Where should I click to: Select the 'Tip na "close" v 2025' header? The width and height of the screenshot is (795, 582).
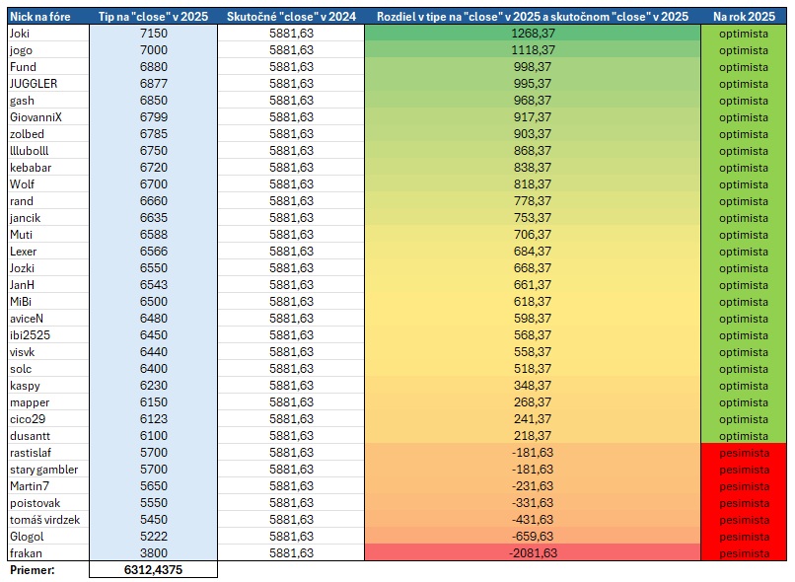(153, 17)
